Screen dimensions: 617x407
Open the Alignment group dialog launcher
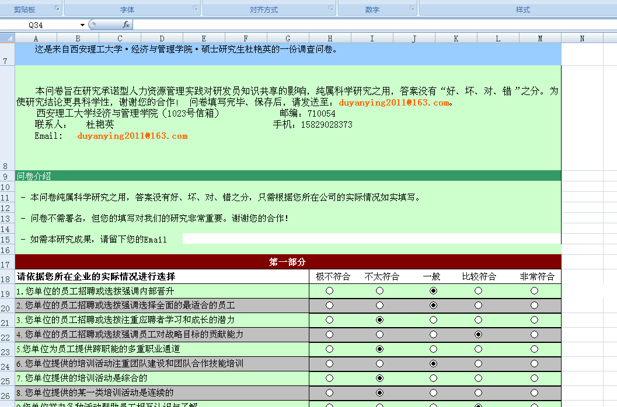coord(331,8)
